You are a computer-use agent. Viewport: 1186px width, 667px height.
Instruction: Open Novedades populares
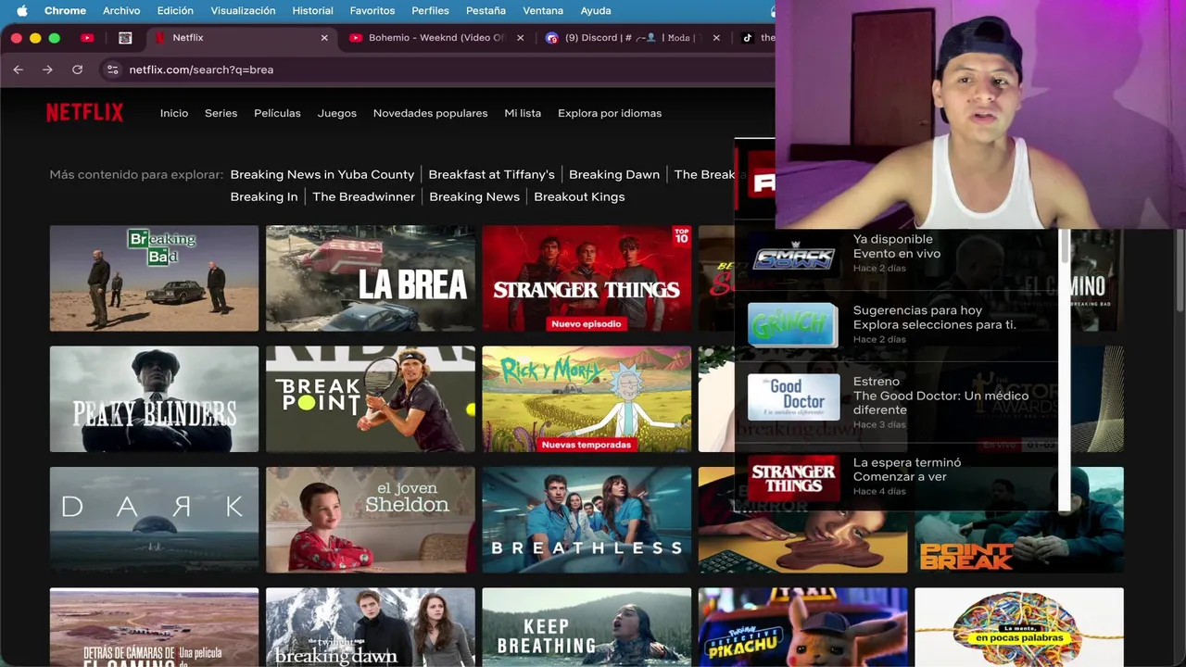tap(430, 113)
